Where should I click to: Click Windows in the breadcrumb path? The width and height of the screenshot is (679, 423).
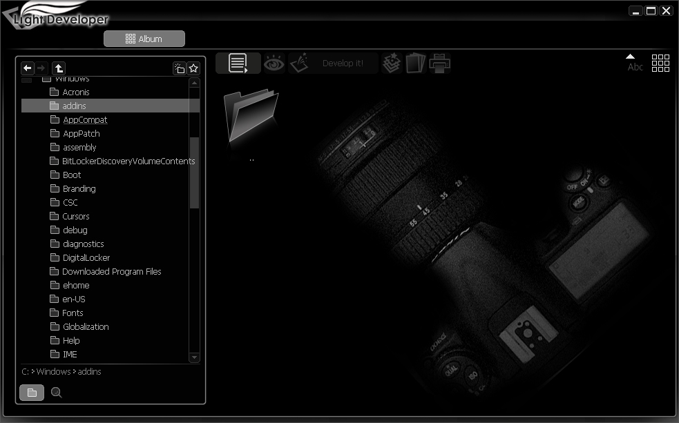pyautogui.click(x=54, y=372)
